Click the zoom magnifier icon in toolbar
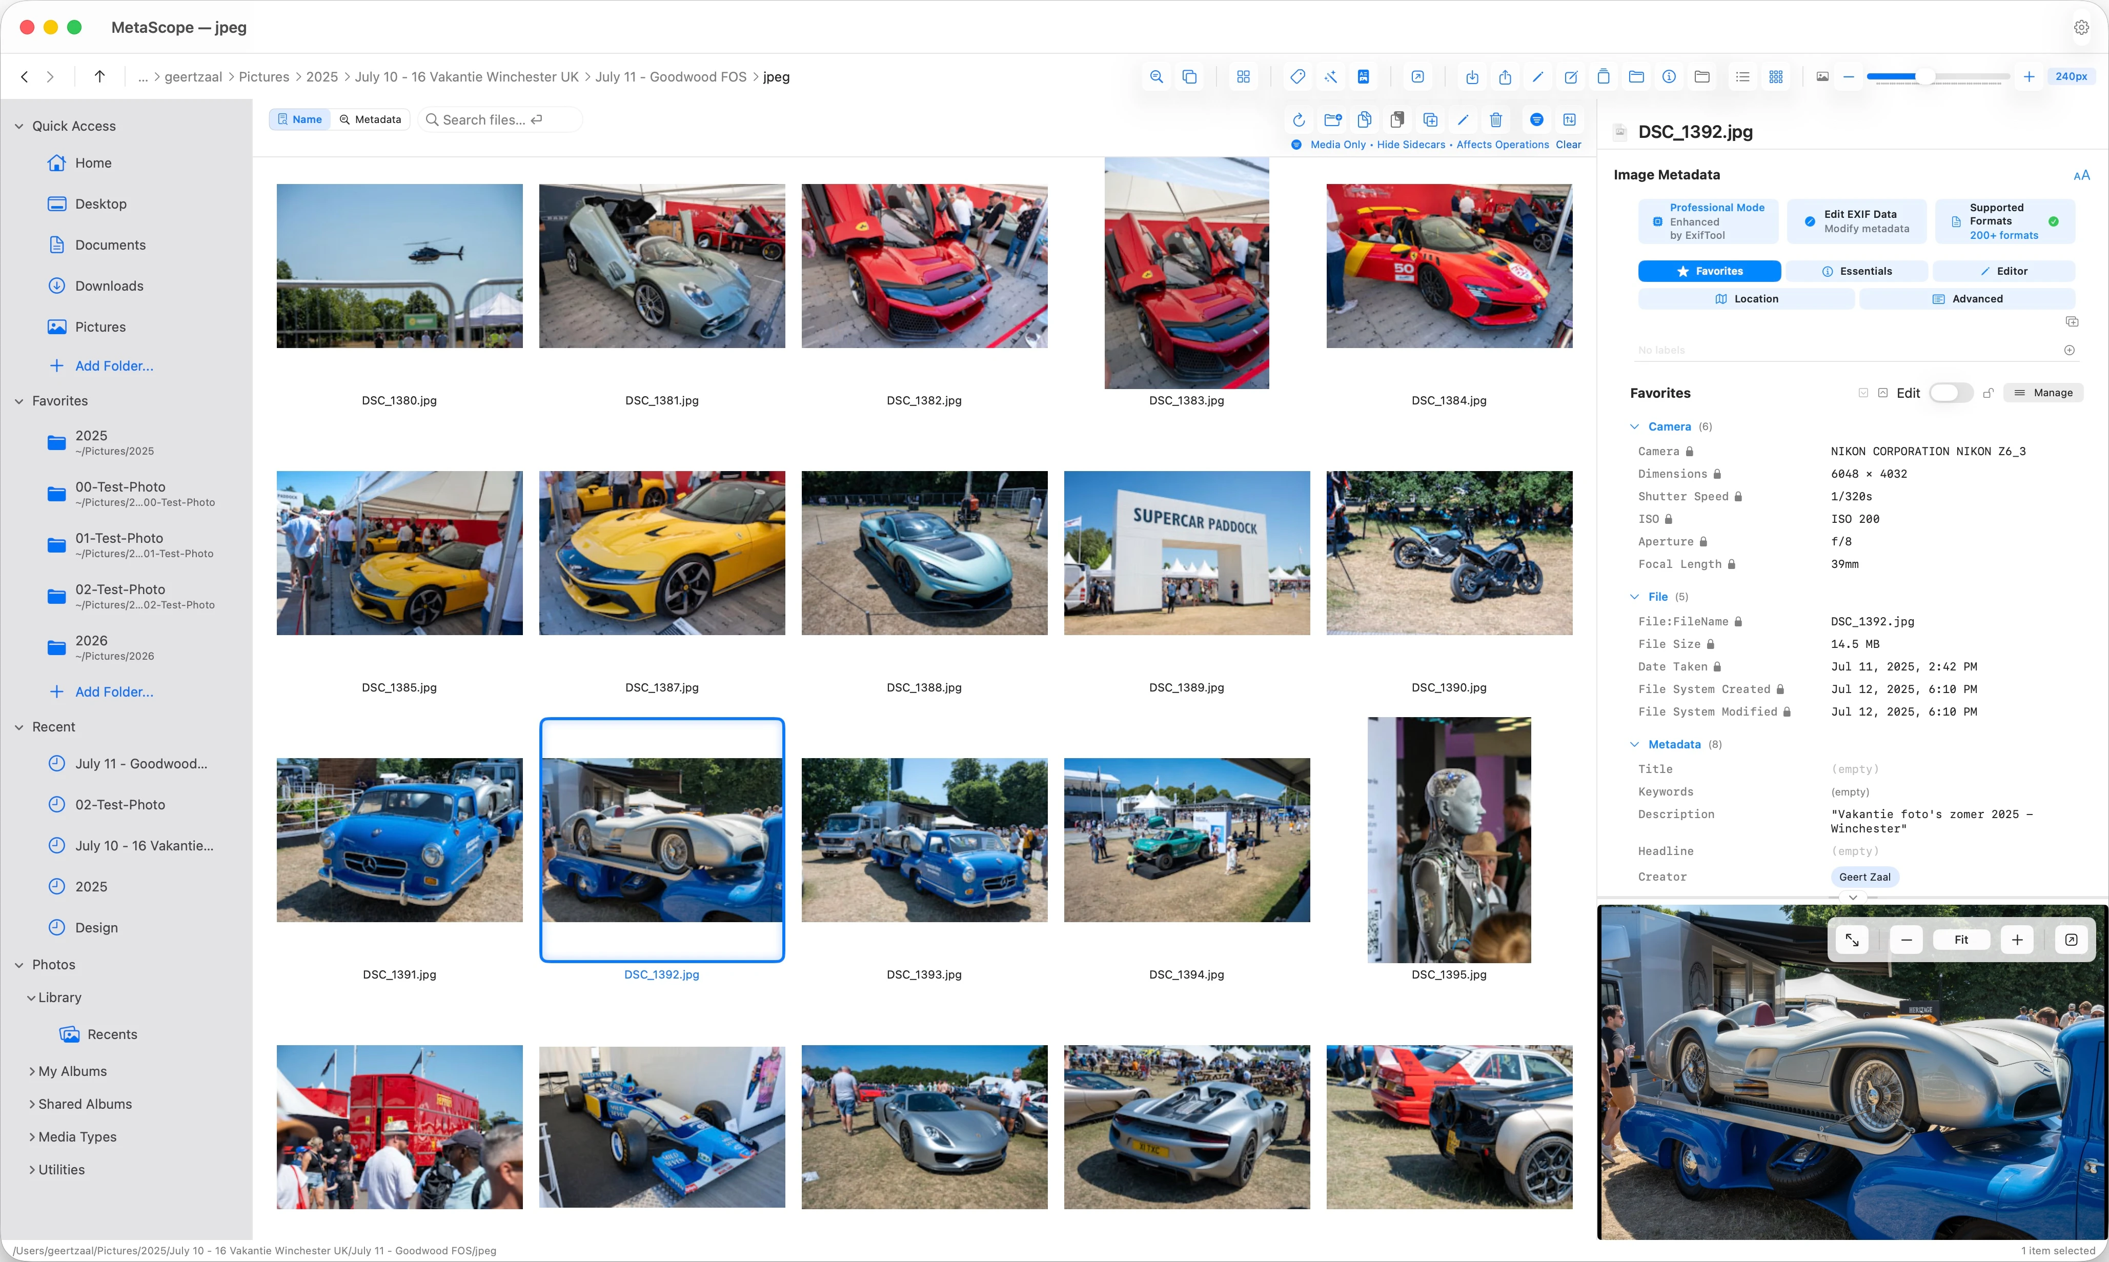The width and height of the screenshot is (2109, 1262). [x=1157, y=76]
